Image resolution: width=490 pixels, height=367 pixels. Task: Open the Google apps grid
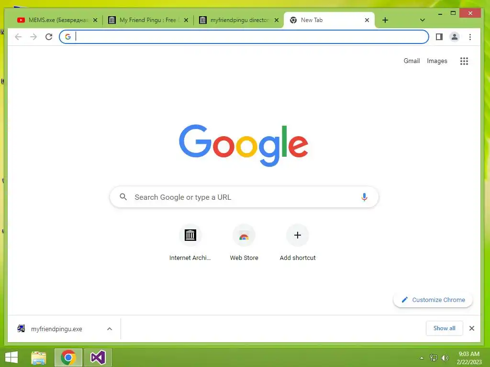tap(464, 61)
